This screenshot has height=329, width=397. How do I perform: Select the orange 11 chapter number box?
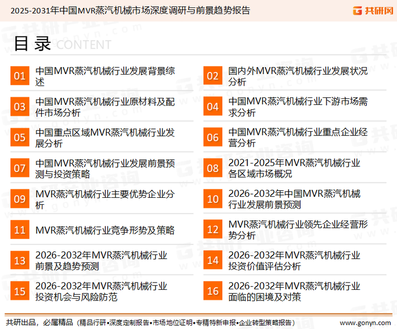[20, 230]
